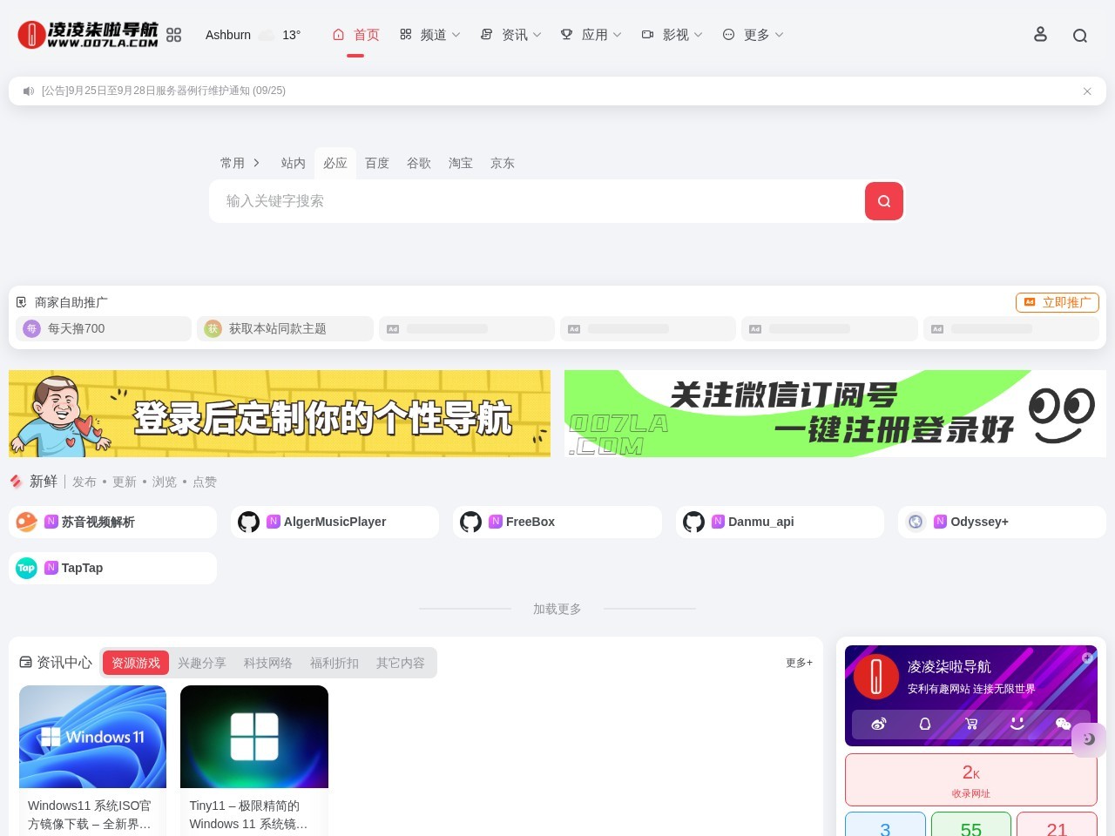Select the 科技网络 news tab

point(268,663)
